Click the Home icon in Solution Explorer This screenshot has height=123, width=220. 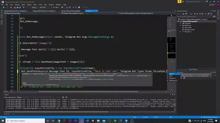point(183,14)
